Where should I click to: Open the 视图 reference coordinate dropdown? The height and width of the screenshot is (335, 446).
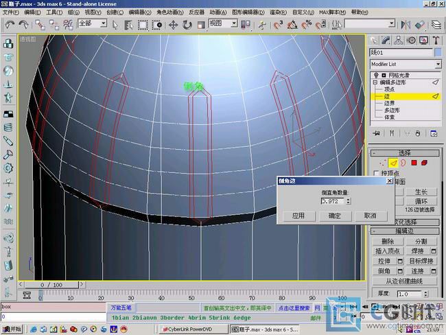pos(234,23)
